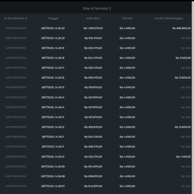Open session ID for row with Rp 13.600,00 win
This screenshot has height=194, width=194.
pos(16,78)
